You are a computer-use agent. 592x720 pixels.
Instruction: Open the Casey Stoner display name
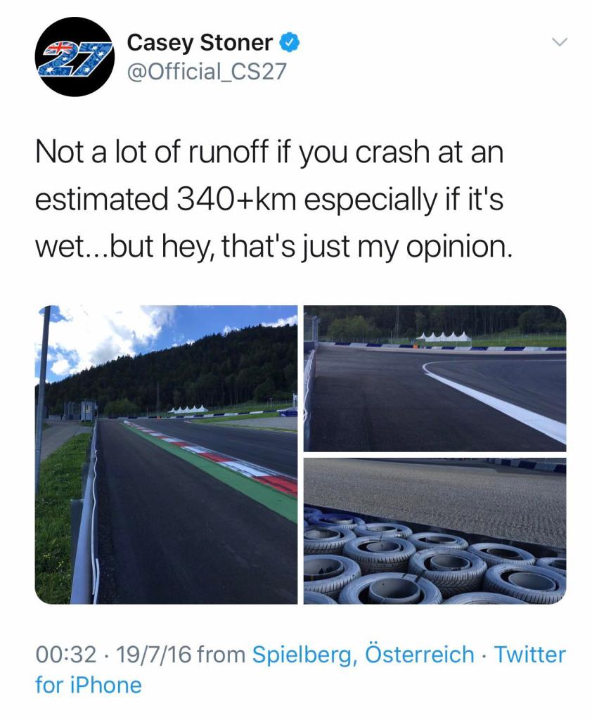(200, 43)
